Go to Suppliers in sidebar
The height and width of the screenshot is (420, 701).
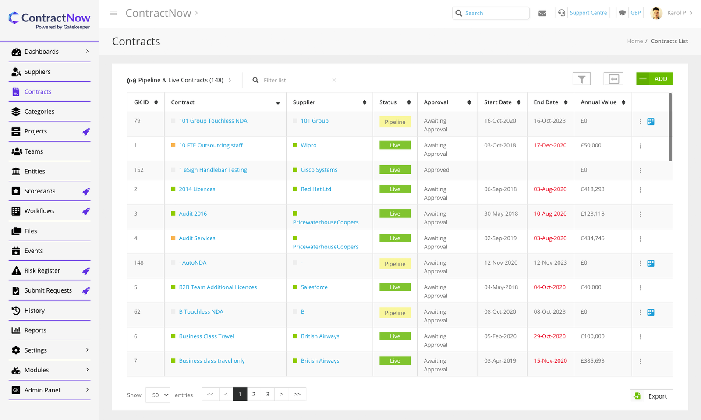point(50,72)
